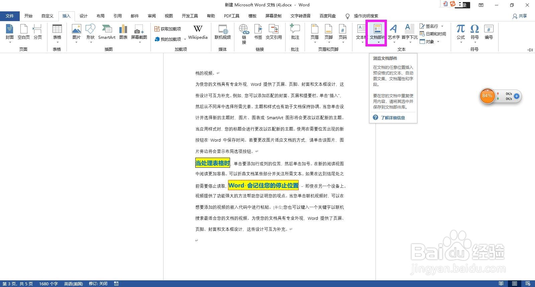Open My Add-ins (我的加载项)

[x=168, y=39]
